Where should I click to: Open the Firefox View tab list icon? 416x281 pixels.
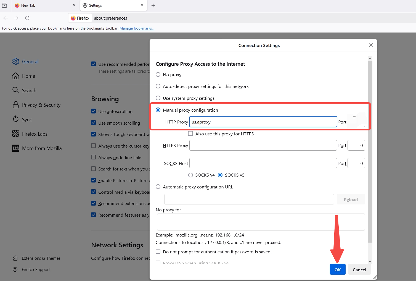coord(4,5)
